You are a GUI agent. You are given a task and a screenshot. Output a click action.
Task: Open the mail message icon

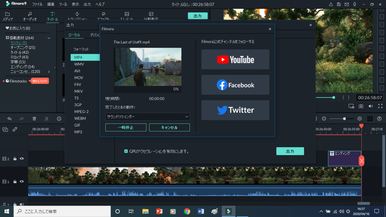tap(346, 5)
